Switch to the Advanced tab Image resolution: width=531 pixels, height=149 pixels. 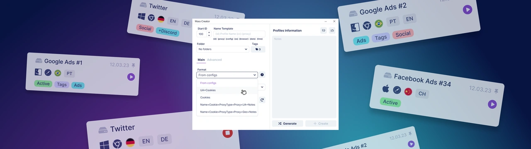tap(214, 60)
